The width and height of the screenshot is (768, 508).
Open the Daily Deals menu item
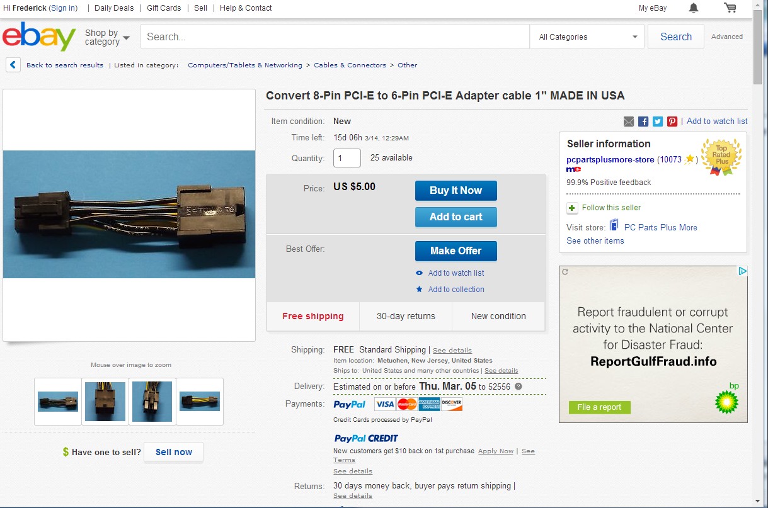[x=114, y=8]
